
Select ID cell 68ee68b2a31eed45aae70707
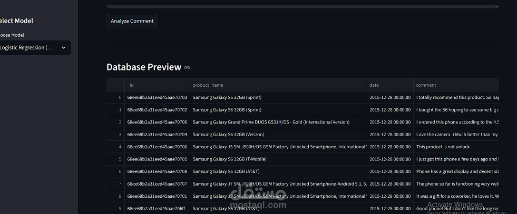pyautogui.click(x=157, y=184)
